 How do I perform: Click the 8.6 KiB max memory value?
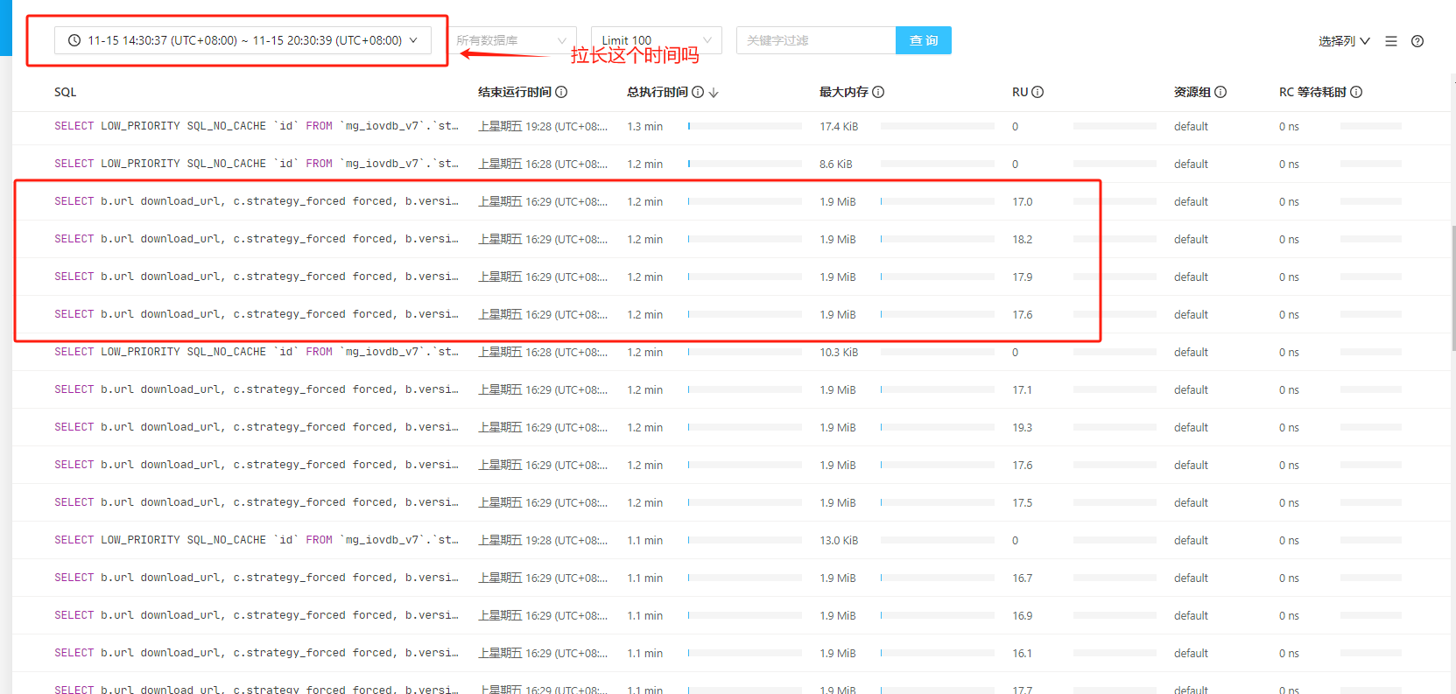click(x=836, y=164)
